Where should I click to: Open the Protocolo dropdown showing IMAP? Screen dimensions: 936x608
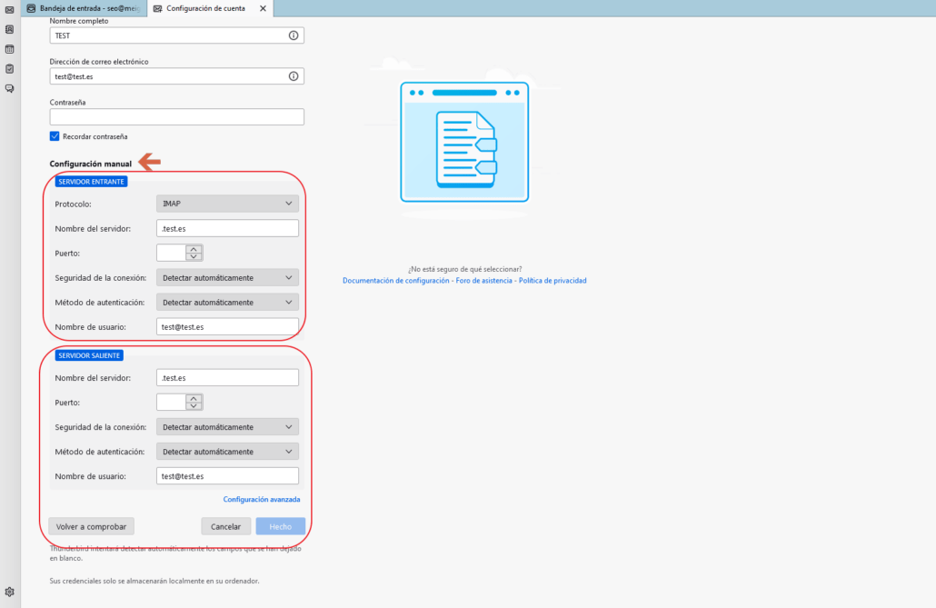pyautogui.click(x=227, y=203)
